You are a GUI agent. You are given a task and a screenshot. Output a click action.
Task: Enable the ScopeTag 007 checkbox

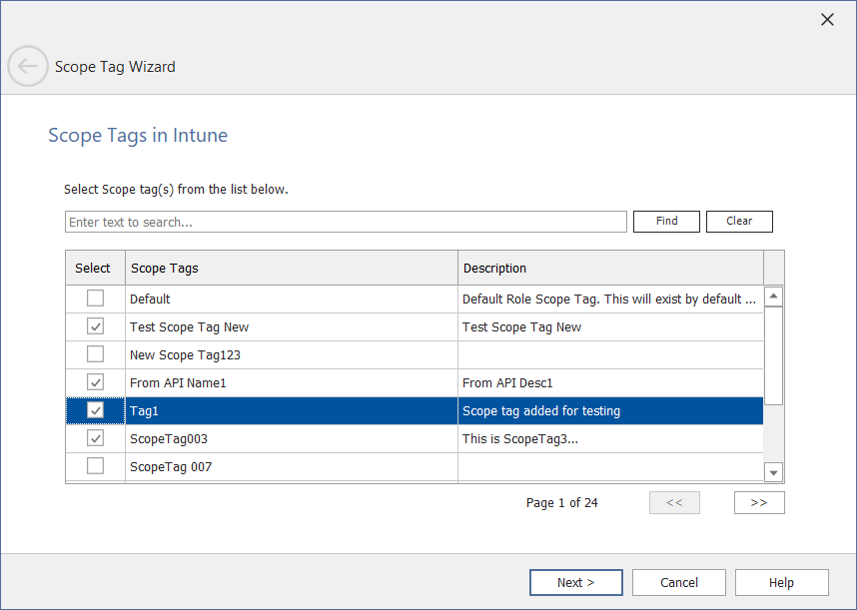pyautogui.click(x=95, y=466)
